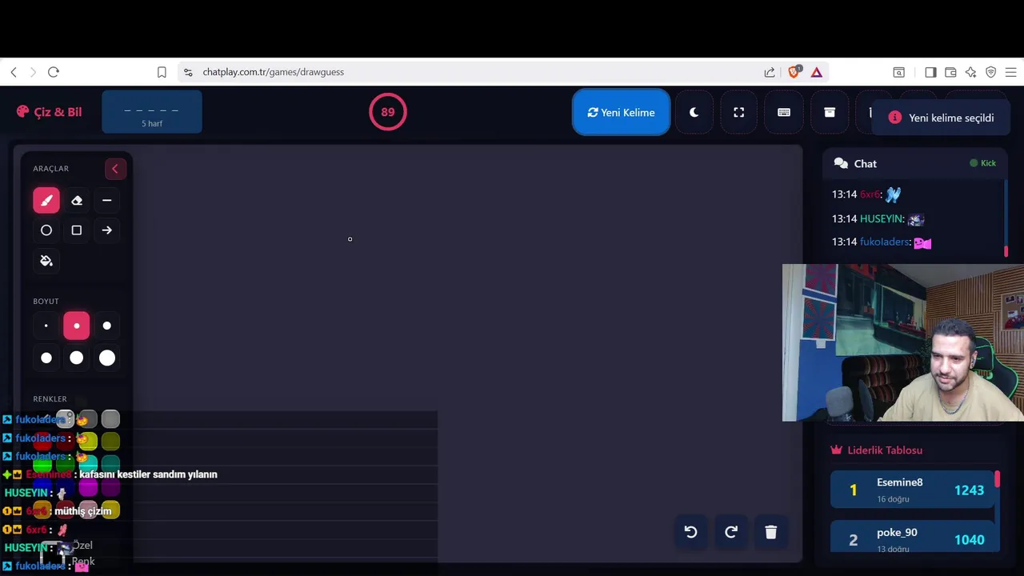Image resolution: width=1024 pixels, height=576 pixels.
Task: Click the Kick connection status label
Action: pyautogui.click(x=983, y=163)
